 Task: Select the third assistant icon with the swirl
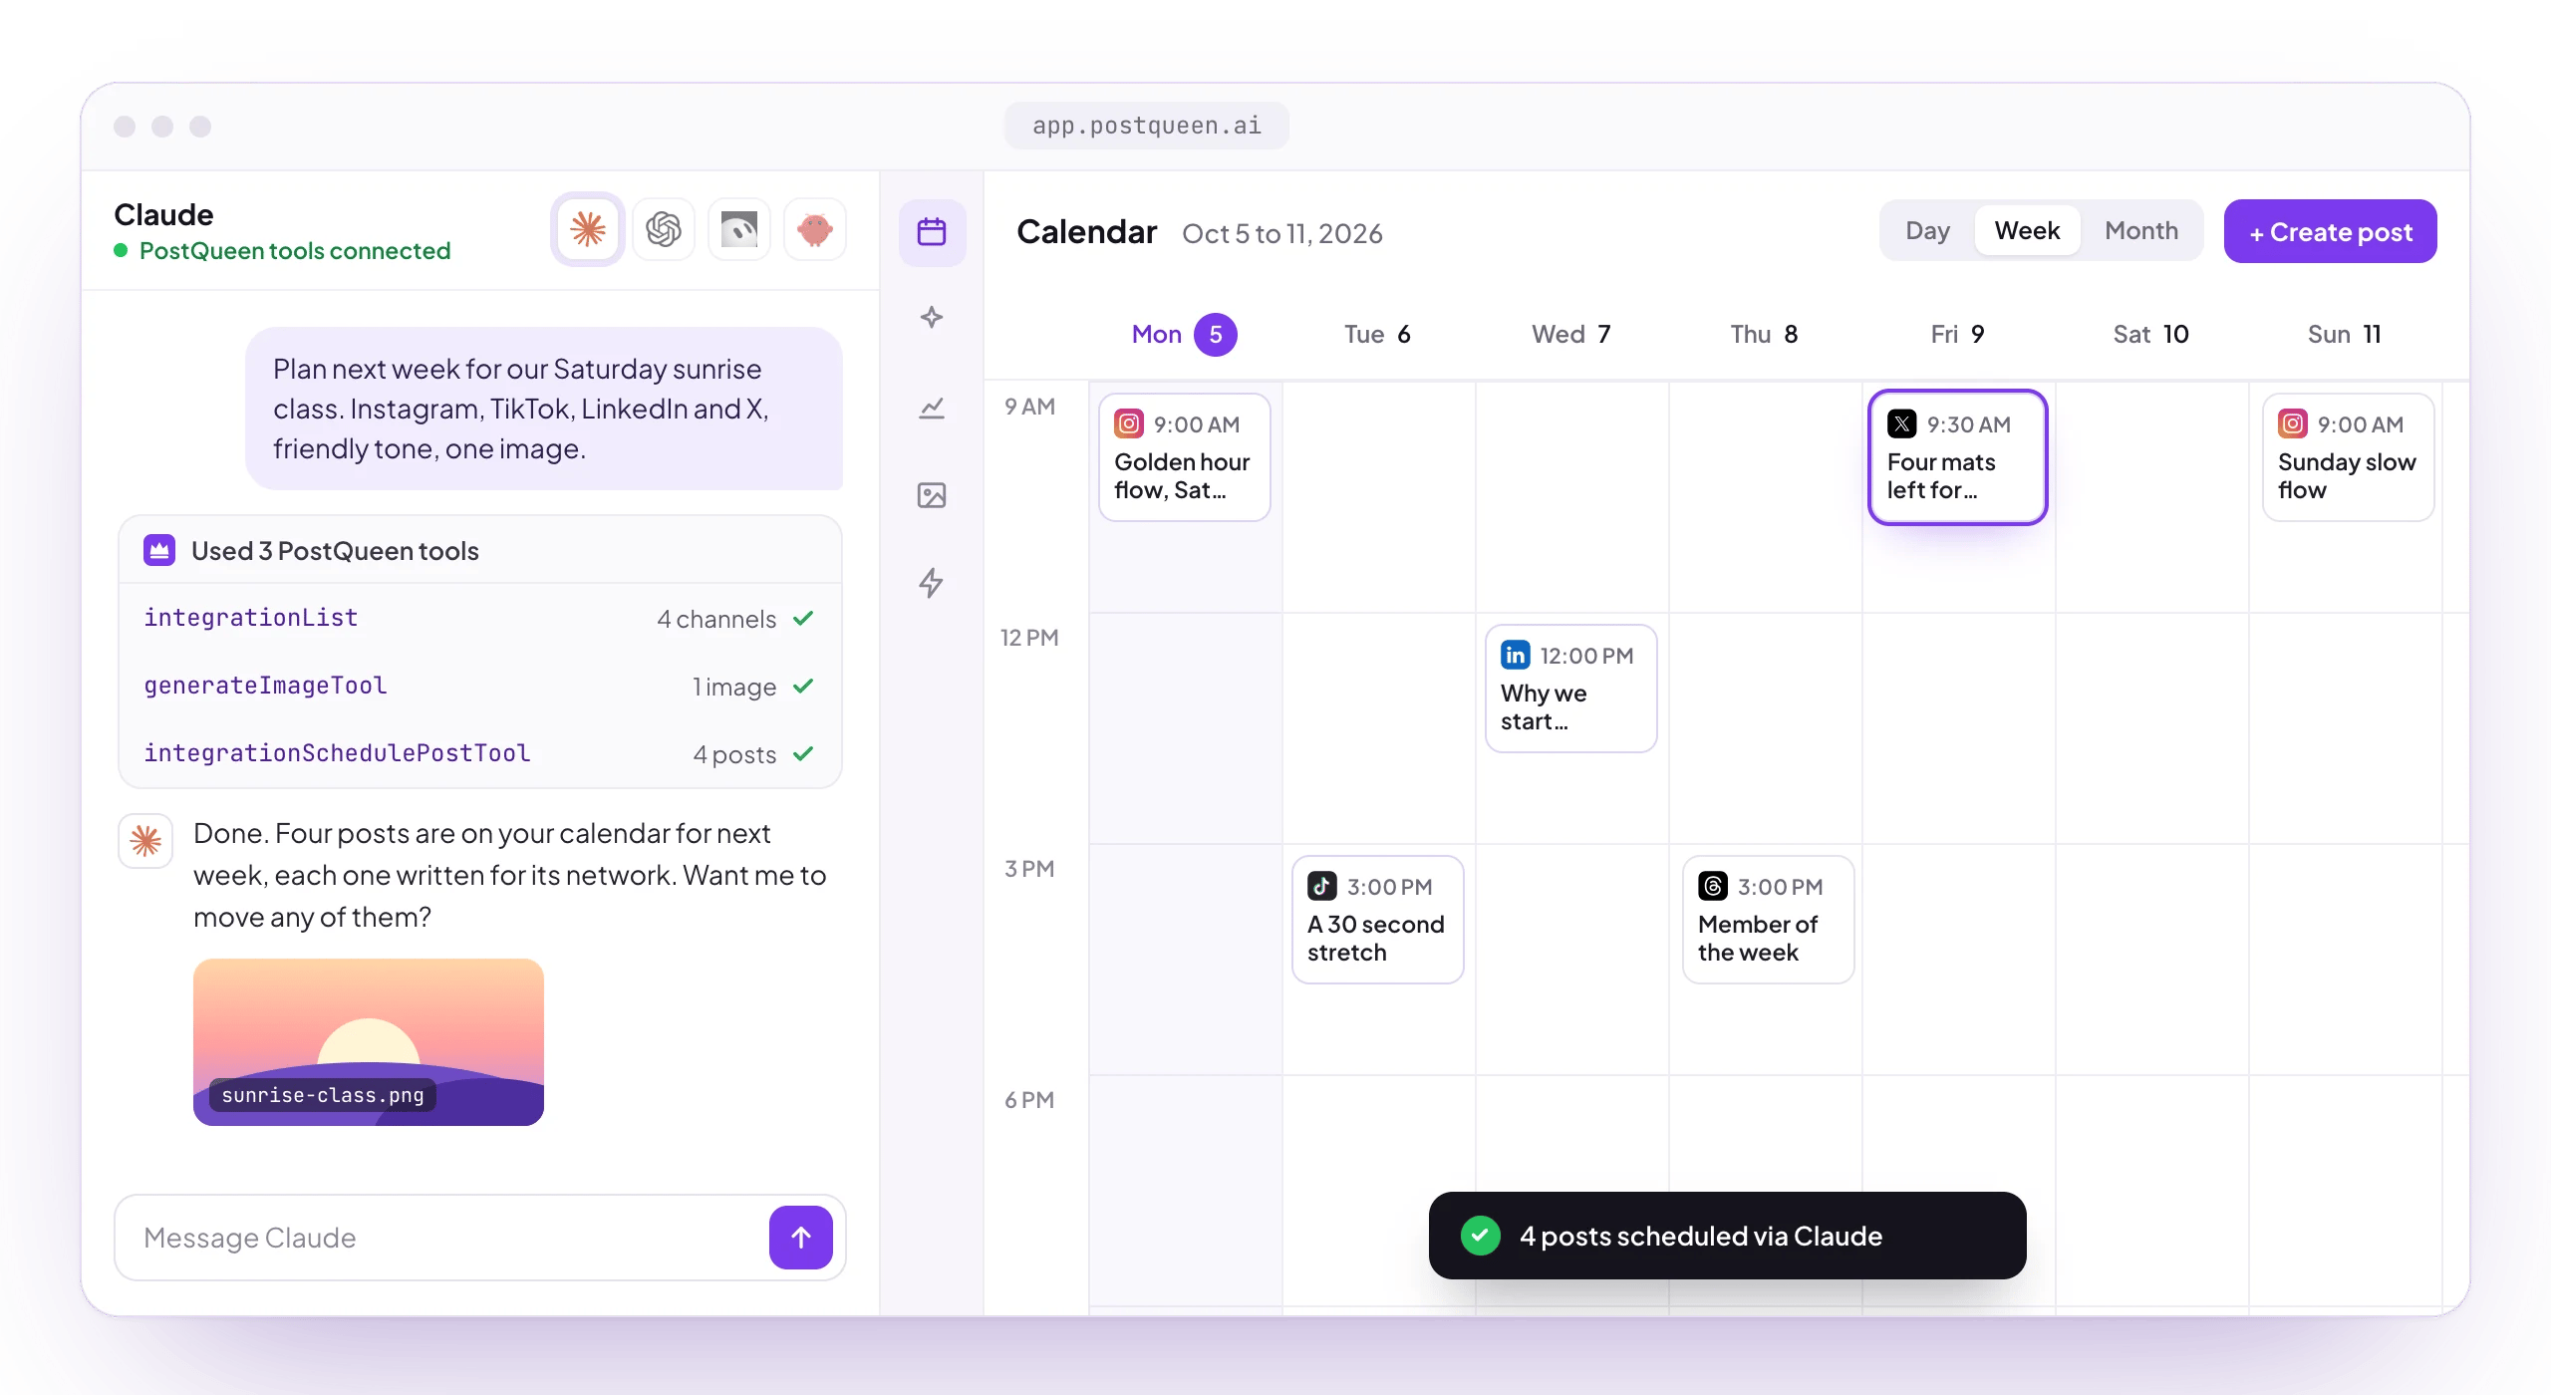pos(739,229)
